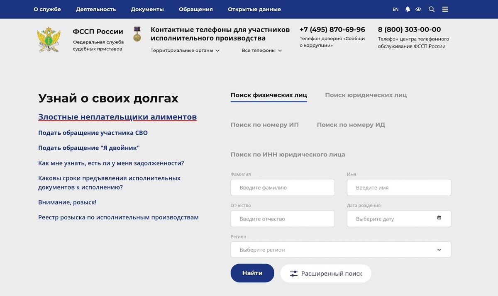Open the hamburger navigation menu
Screen dimensions: 498x296
point(445,9)
